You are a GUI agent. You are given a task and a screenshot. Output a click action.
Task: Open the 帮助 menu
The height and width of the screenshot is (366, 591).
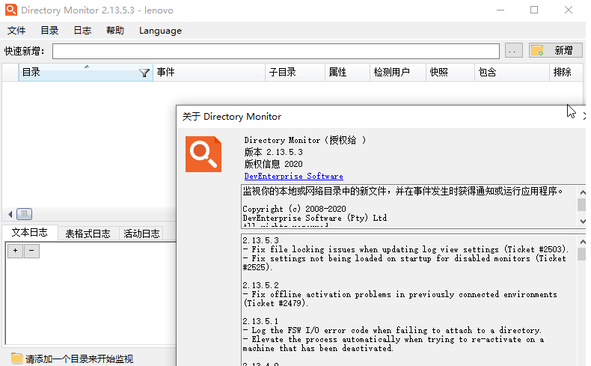[115, 31]
